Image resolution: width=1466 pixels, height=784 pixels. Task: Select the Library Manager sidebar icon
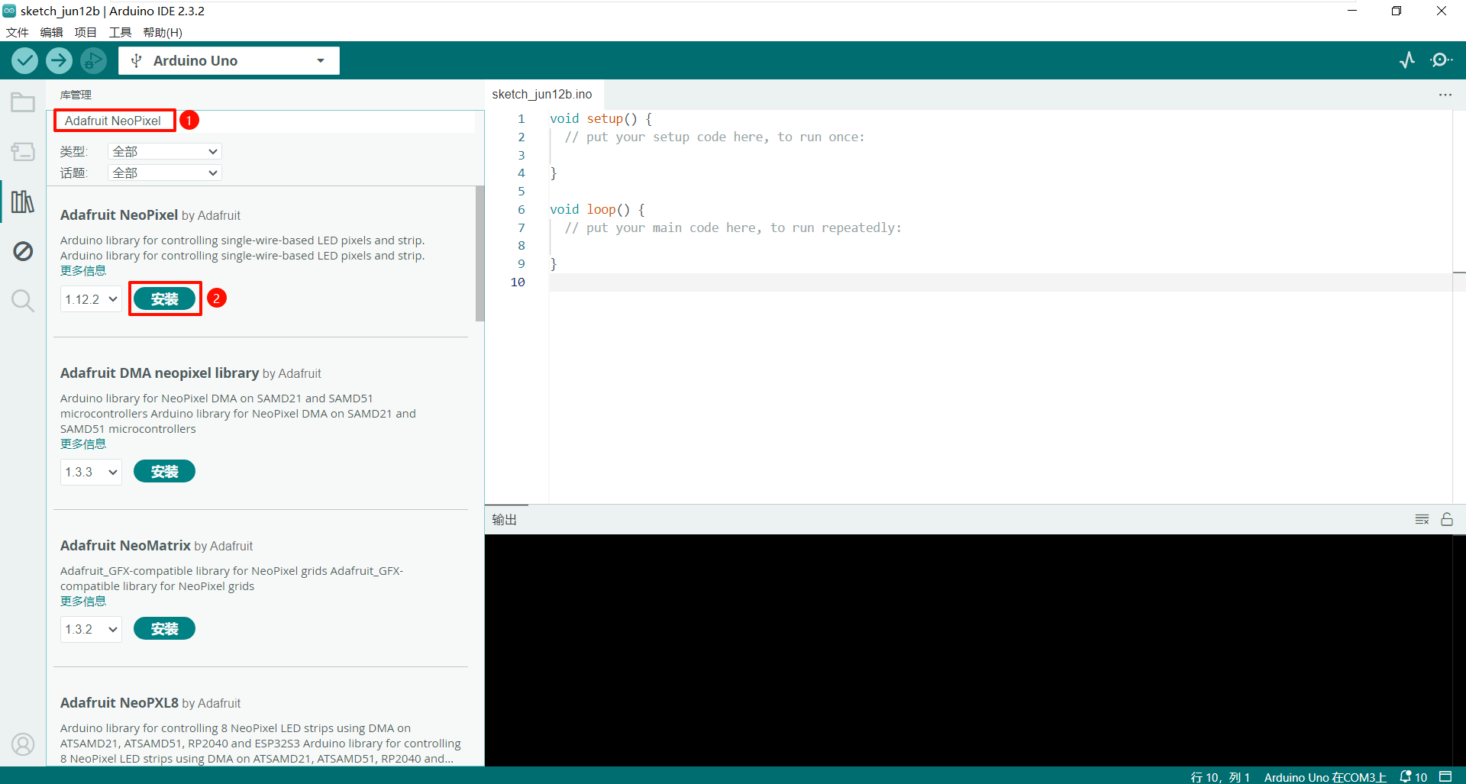point(23,202)
